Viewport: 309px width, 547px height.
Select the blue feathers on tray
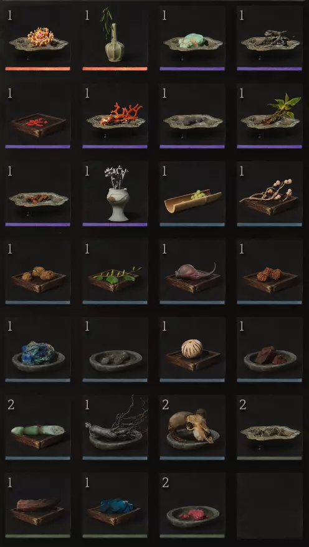tap(115, 505)
